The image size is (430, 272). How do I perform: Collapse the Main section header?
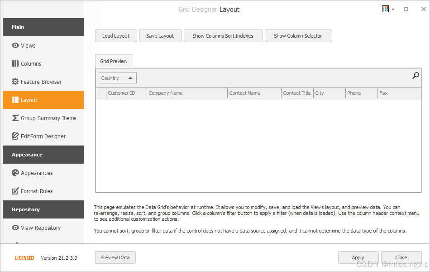[x=43, y=27]
